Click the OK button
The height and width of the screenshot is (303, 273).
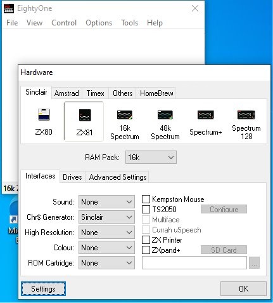(x=243, y=288)
